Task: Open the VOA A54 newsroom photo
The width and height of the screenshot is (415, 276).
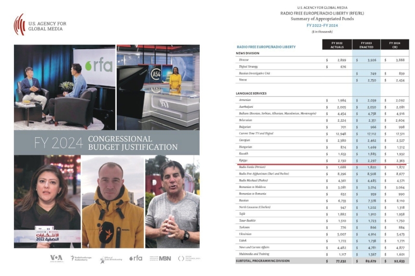Action: (x=158, y=87)
